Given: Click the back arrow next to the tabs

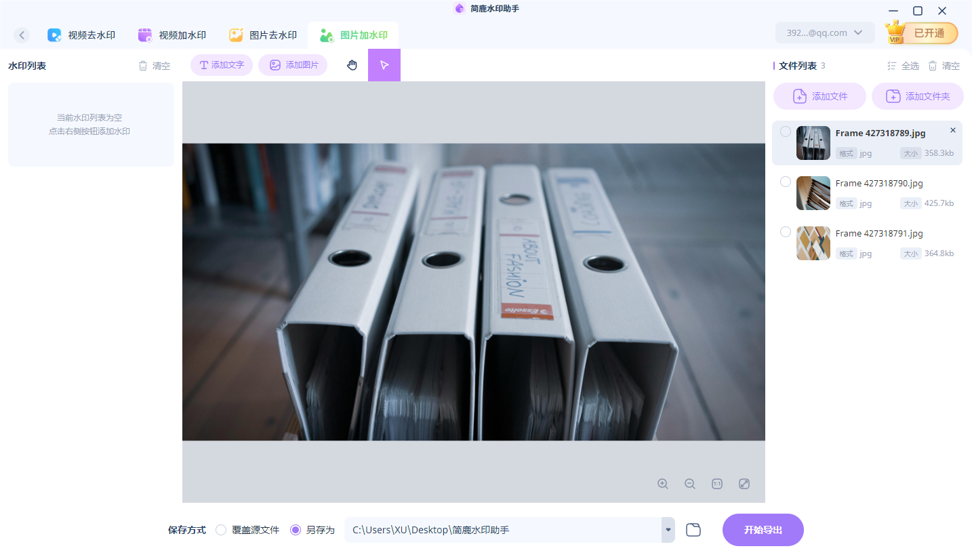Looking at the screenshot, I should coord(22,35).
